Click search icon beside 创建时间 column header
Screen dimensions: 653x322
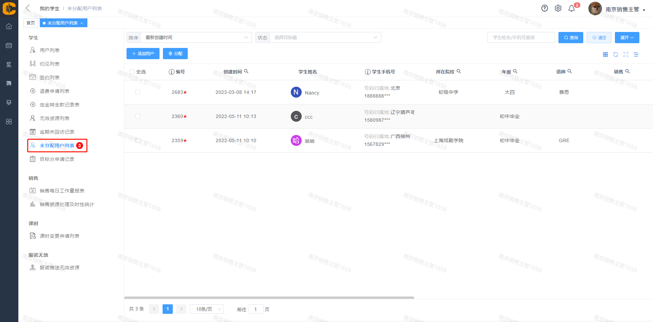tap(246, 71)
